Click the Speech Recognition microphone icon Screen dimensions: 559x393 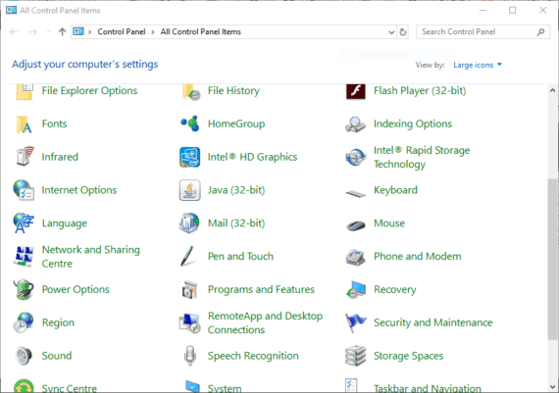click(x=190, y=356)
